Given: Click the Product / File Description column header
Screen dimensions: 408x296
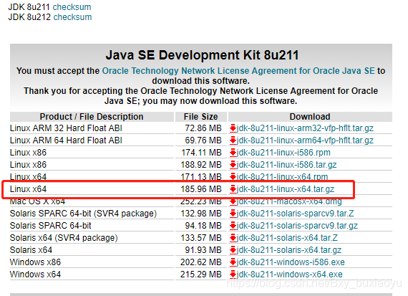Looking at the screenshot, I should 92,117.
